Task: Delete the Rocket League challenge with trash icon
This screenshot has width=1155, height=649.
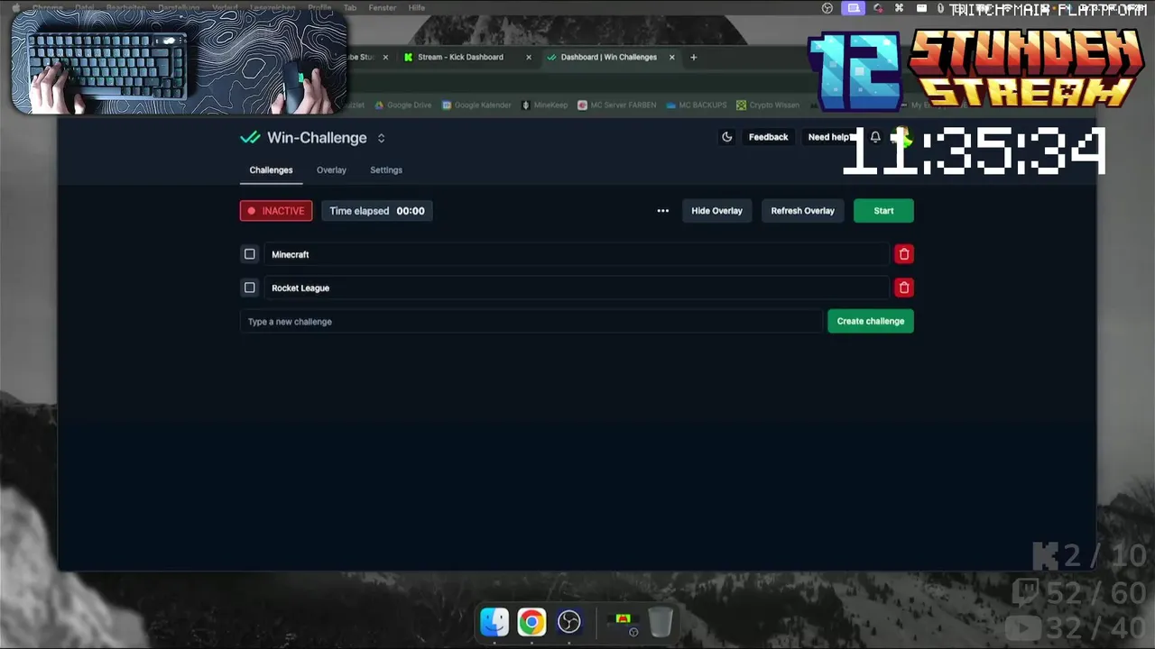Action: [903, 288]
